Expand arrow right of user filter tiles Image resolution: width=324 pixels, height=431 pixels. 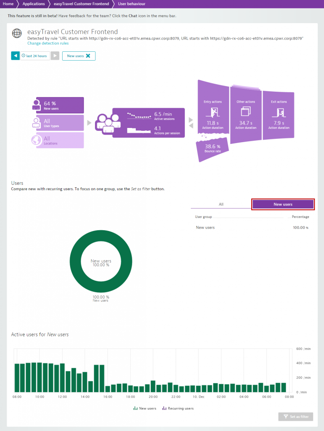89,122
